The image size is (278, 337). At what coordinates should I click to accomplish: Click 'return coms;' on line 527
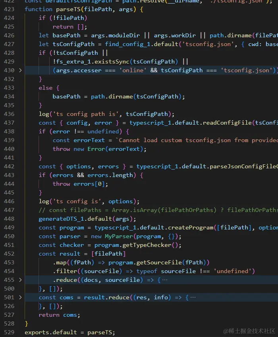click(x=59, y=315)
